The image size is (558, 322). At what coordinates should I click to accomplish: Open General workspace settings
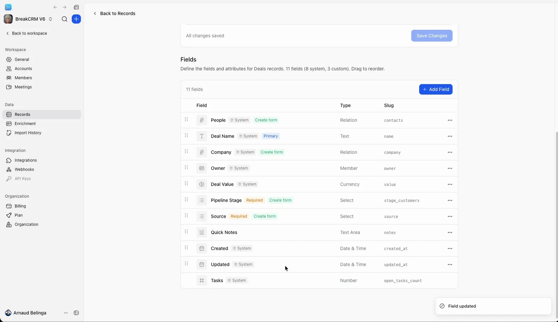42,60
